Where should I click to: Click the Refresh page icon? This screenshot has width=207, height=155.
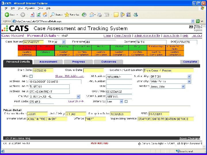38,14
